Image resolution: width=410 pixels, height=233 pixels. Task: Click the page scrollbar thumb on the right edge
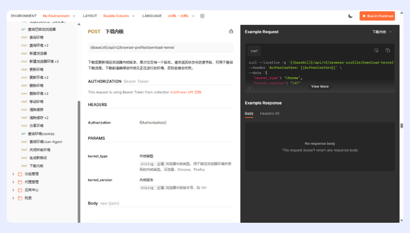(x=401, y=126)
